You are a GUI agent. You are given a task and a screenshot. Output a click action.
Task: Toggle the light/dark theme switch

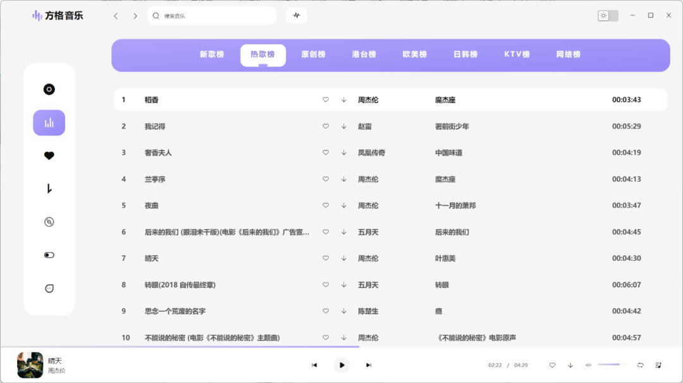click(608, 16)
